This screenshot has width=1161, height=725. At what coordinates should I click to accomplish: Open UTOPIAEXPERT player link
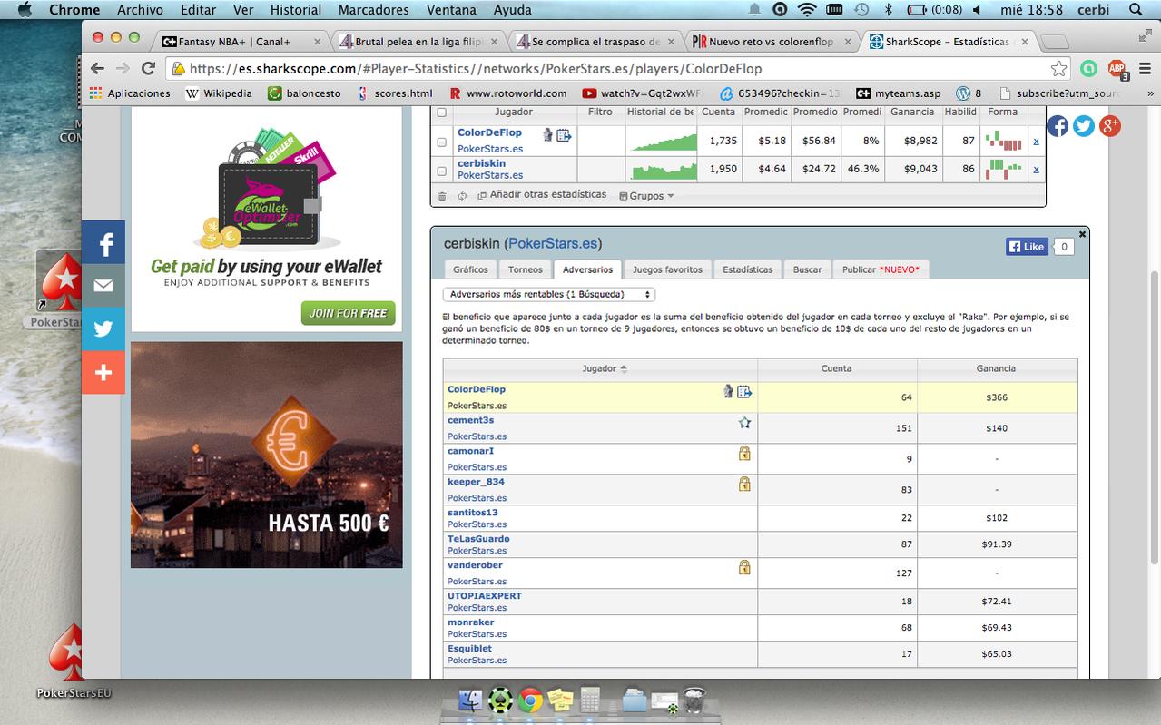click(x=485, y=596)
